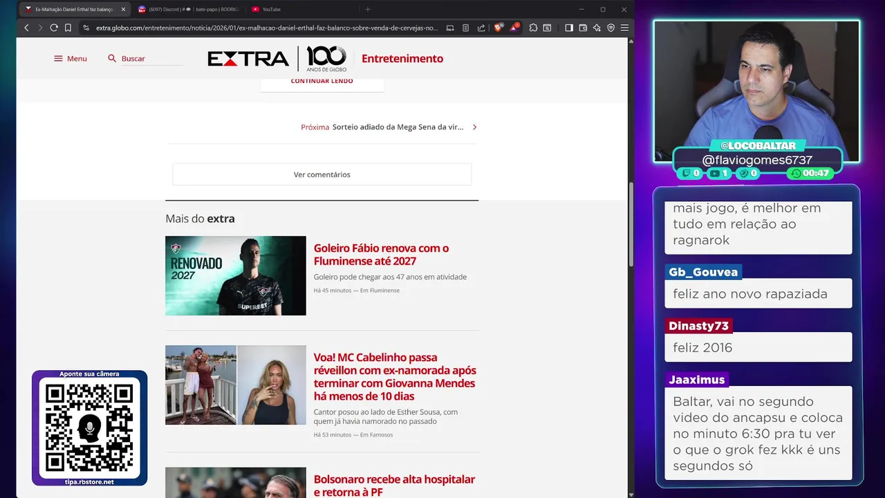Click 'Há 53 minutos — Em Famosos' text
The height and width of the screenshot is (498, 885).
coord(353,435)
